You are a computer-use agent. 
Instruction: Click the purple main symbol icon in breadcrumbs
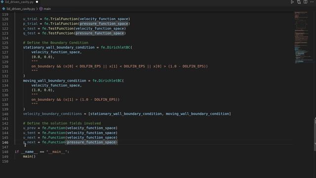pyautogui.click(x=41, y=9)
